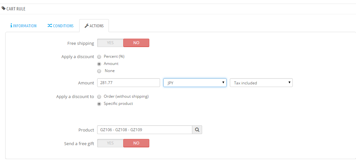Choose the Amount discount radio button
Image resolution: width=356 pixels, height=162 pixels.
pyautogui.click(x=99, y=64)
